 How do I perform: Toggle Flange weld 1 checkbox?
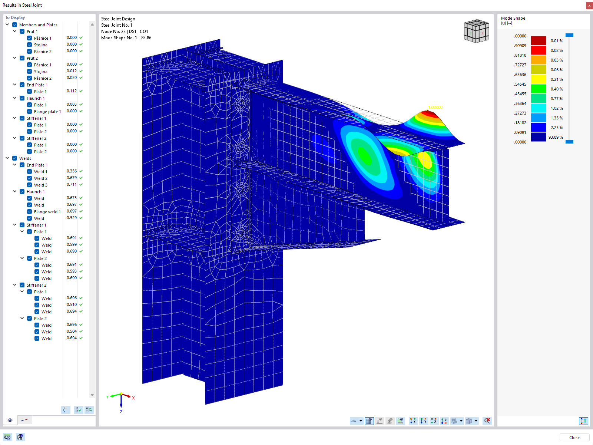pos(30,212)
